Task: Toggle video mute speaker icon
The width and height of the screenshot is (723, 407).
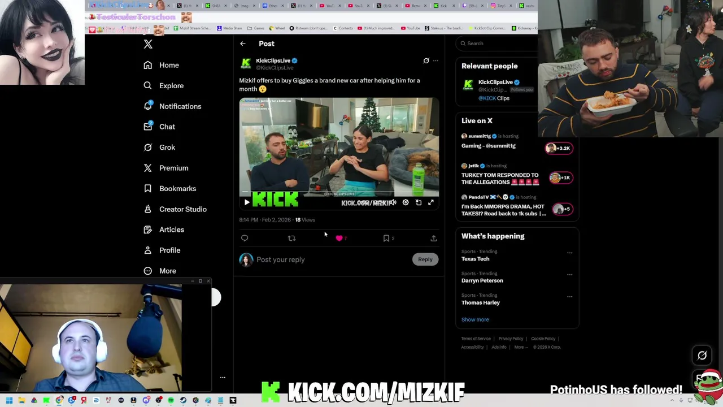Action: [393, 202]
